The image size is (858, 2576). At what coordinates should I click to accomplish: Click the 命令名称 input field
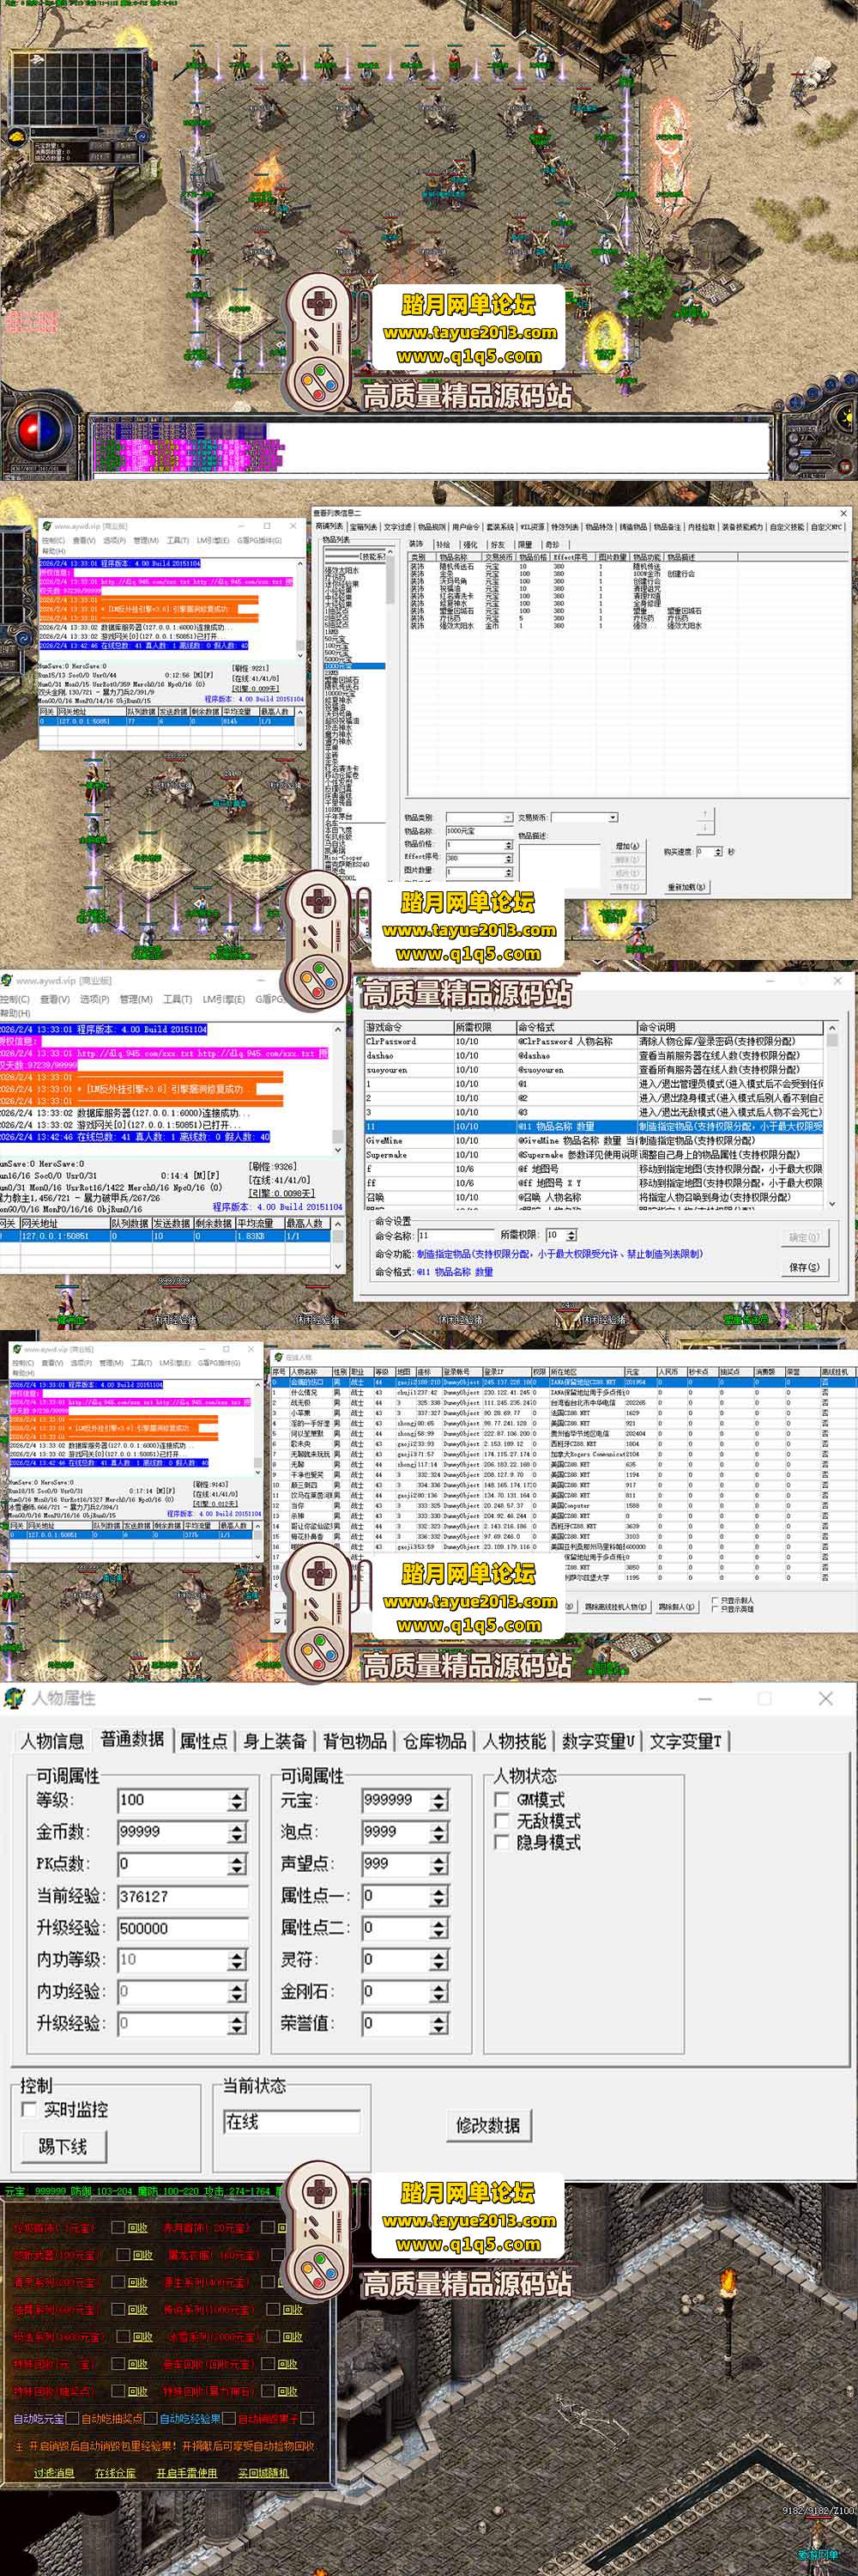456,1235
